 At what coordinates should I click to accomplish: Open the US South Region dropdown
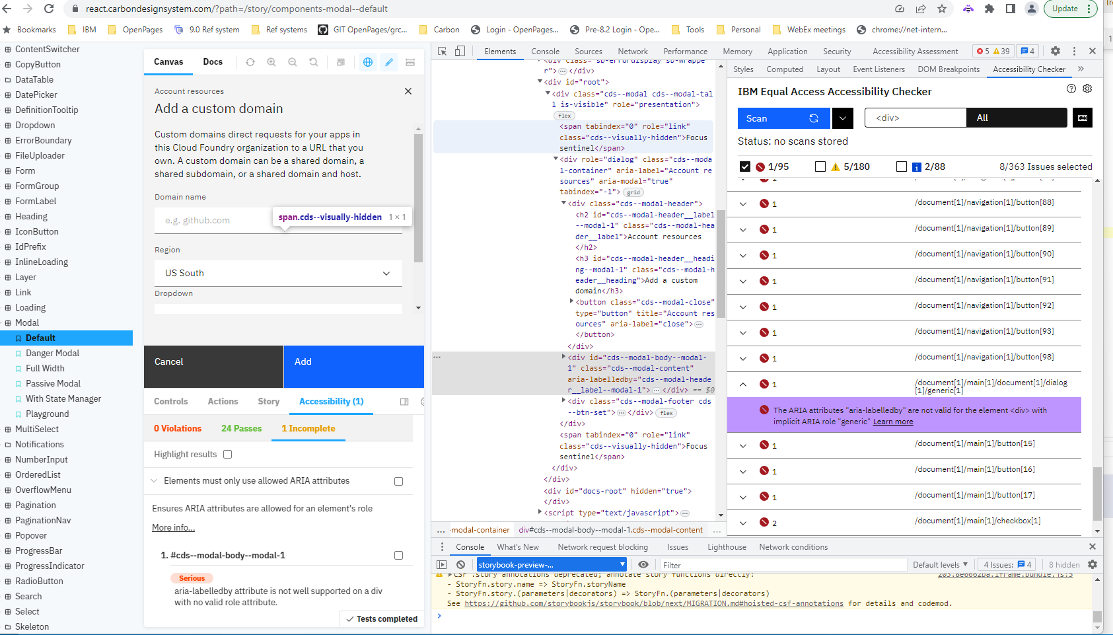coord(277,273)
